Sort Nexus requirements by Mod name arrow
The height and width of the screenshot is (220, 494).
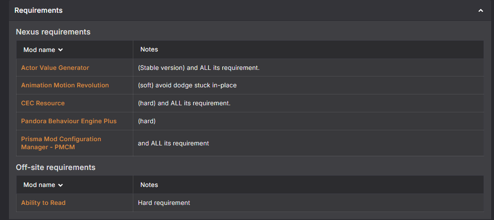coord(61,50)
